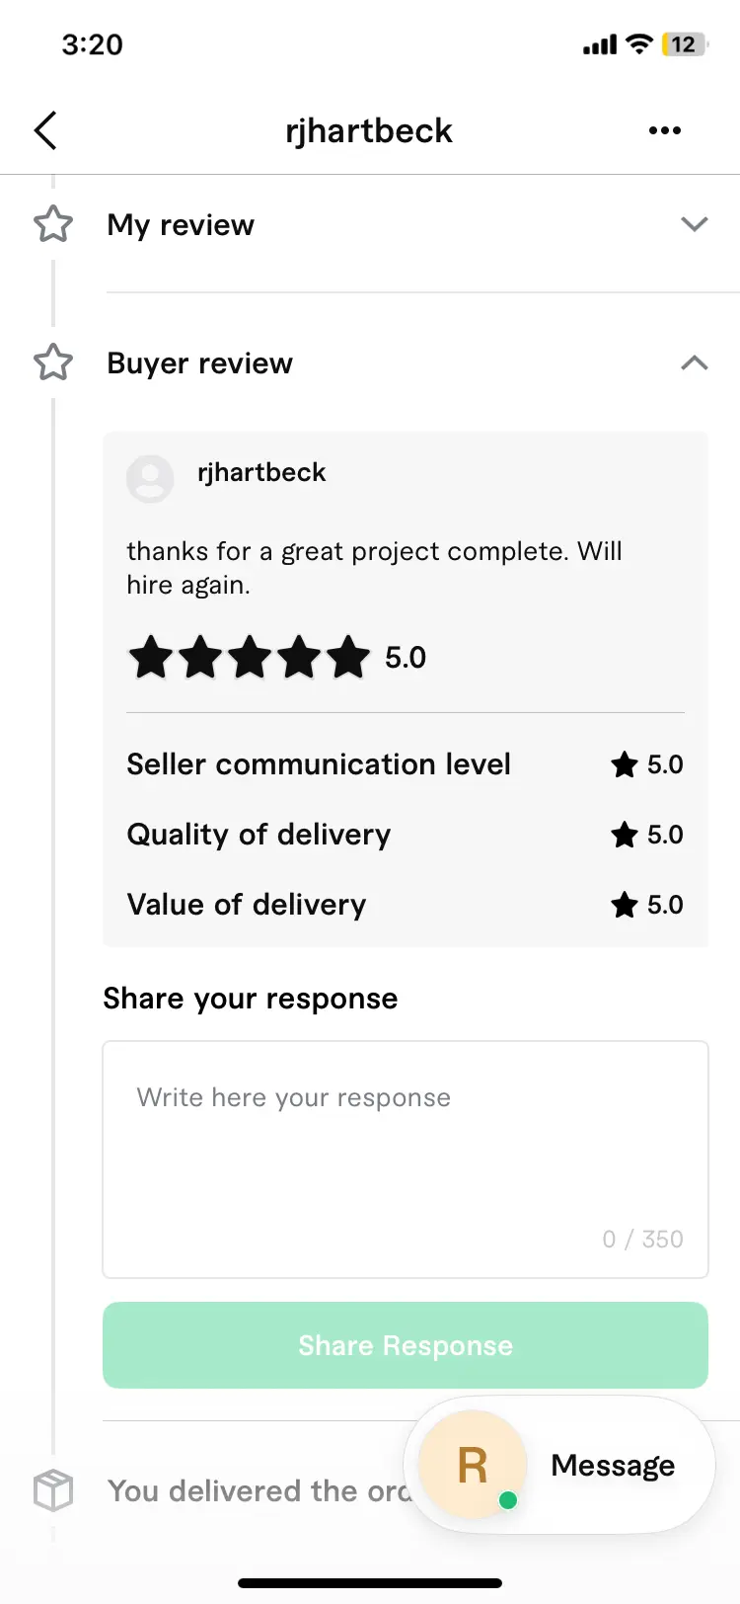Collapse the Buyer review section chevron

pyautogui.click(x=695, y=362)
